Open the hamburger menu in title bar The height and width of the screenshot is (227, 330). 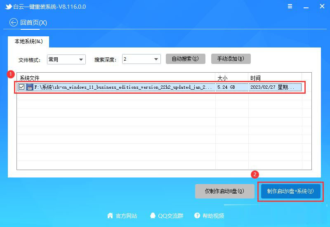pos(290,6)
